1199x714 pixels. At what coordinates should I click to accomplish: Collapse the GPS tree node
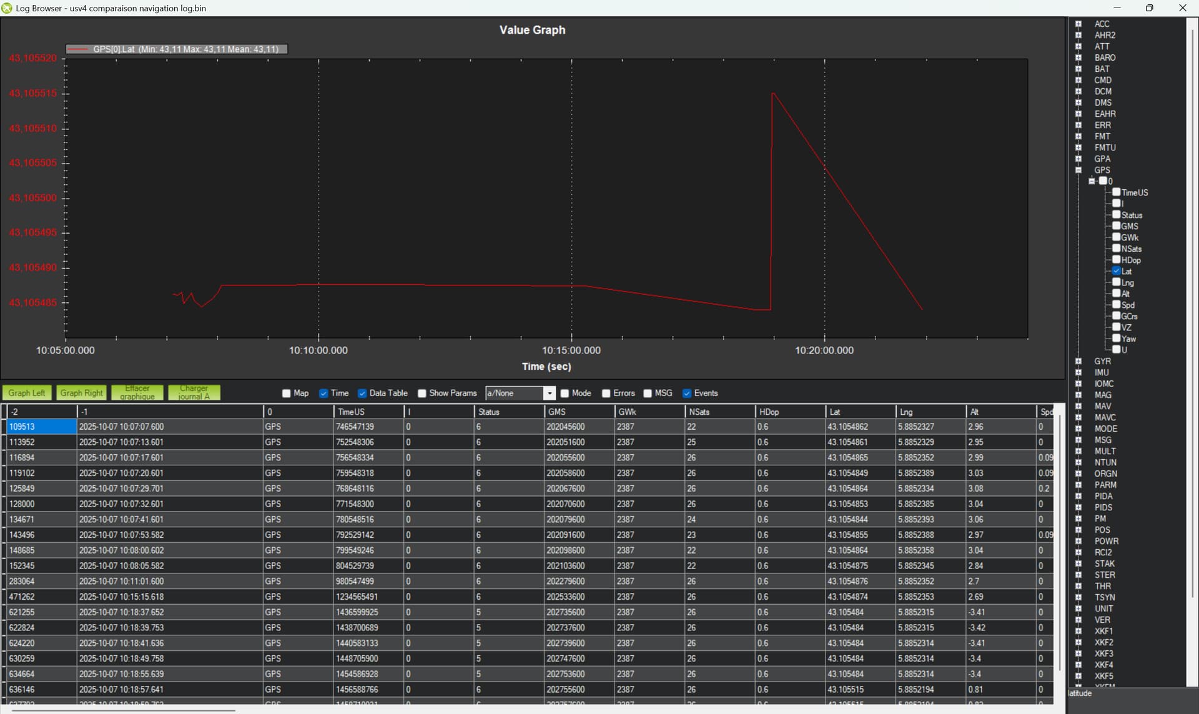[x=1078, y=170]
